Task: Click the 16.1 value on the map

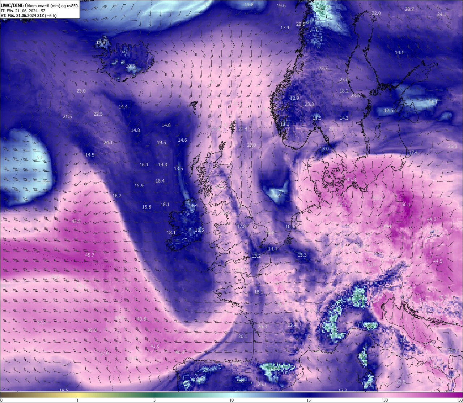Action: click(144, 165)
